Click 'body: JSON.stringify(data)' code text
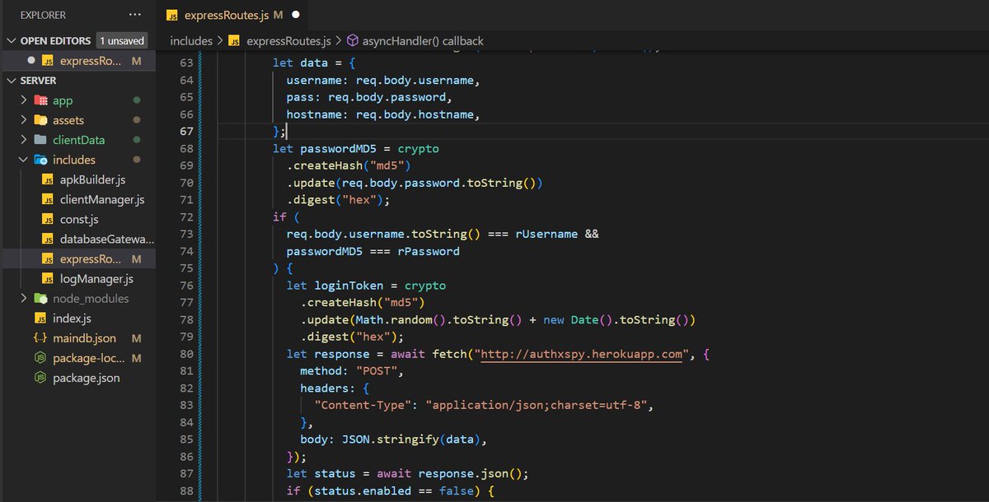Image resolution: width=989 pixels, height=502 pixels. point(392,439)
